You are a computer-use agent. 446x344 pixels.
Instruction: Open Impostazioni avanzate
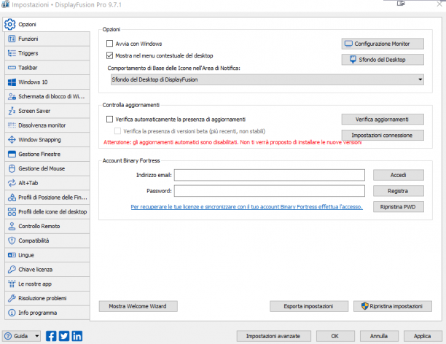pos(273,336)
